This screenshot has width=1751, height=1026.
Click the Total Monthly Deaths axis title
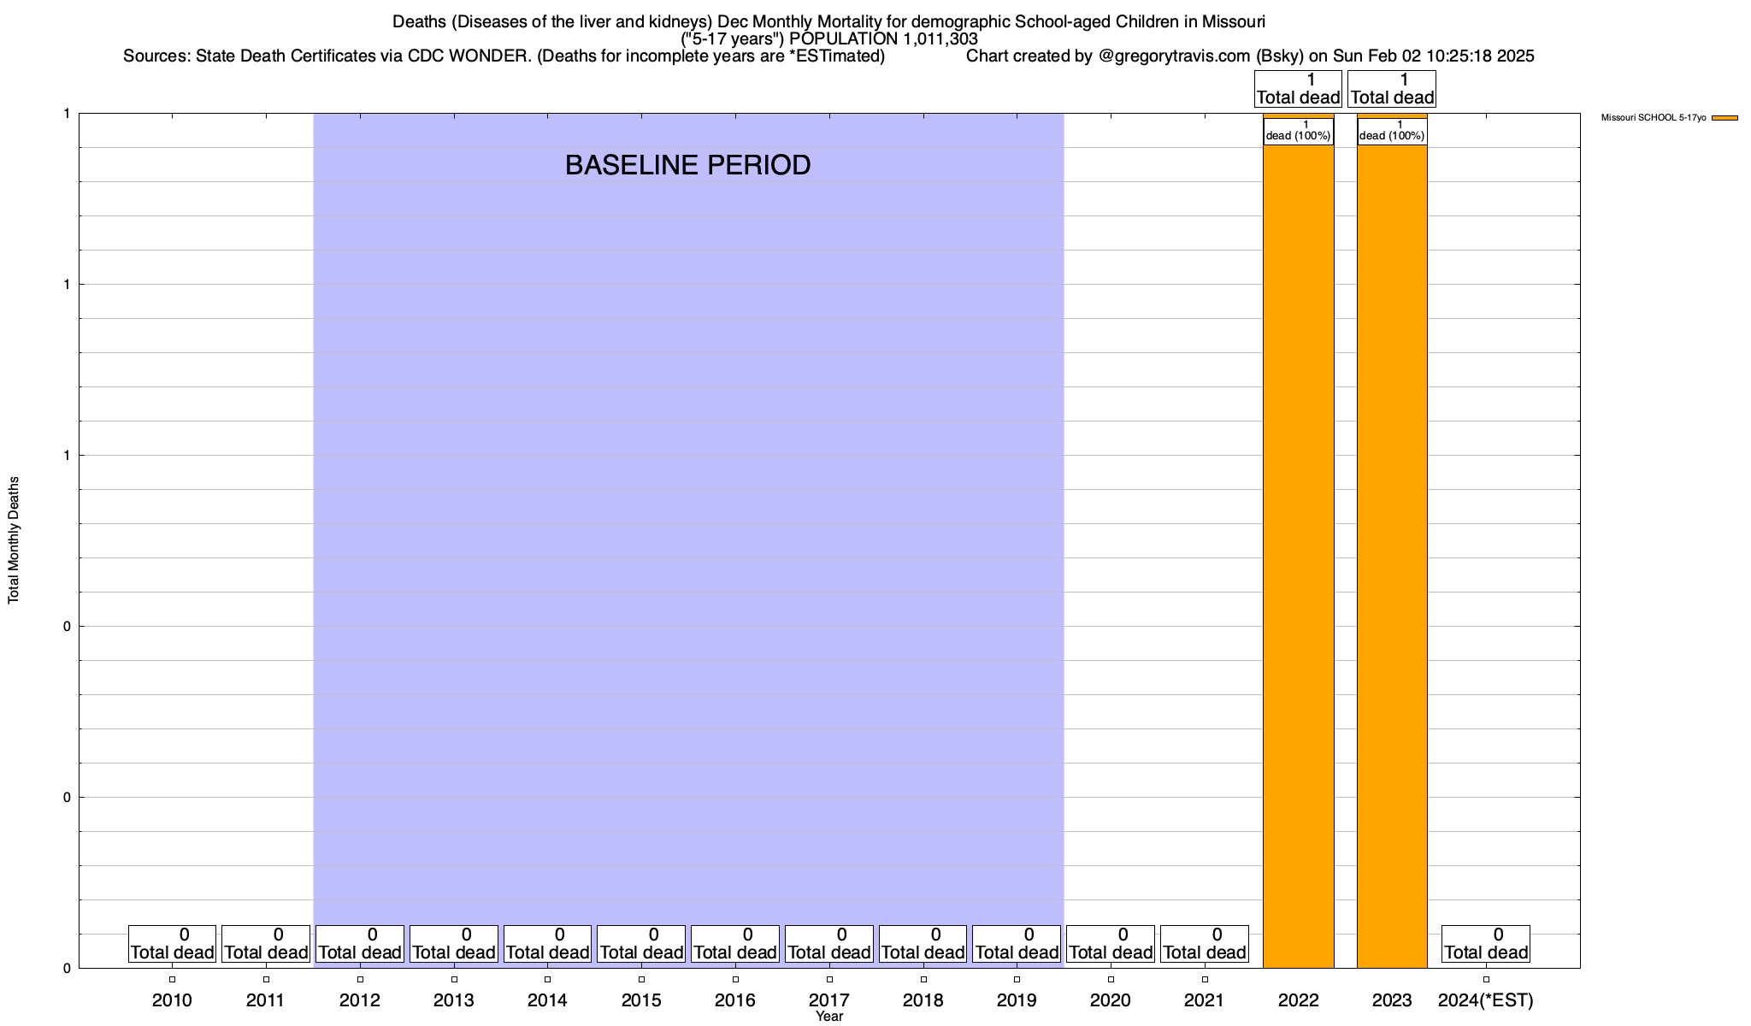[14, 540]
